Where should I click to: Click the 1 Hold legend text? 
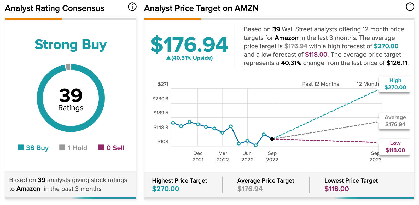tap(77, 148)
